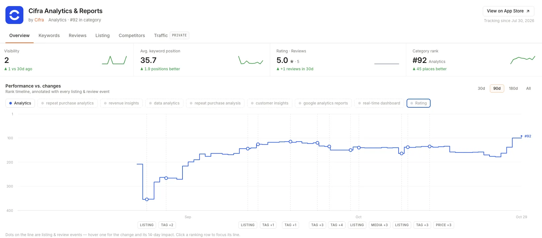Click the PRIVATE badge next to Traffic
Viewport: 542px width, 238px height.
(179, 35)
